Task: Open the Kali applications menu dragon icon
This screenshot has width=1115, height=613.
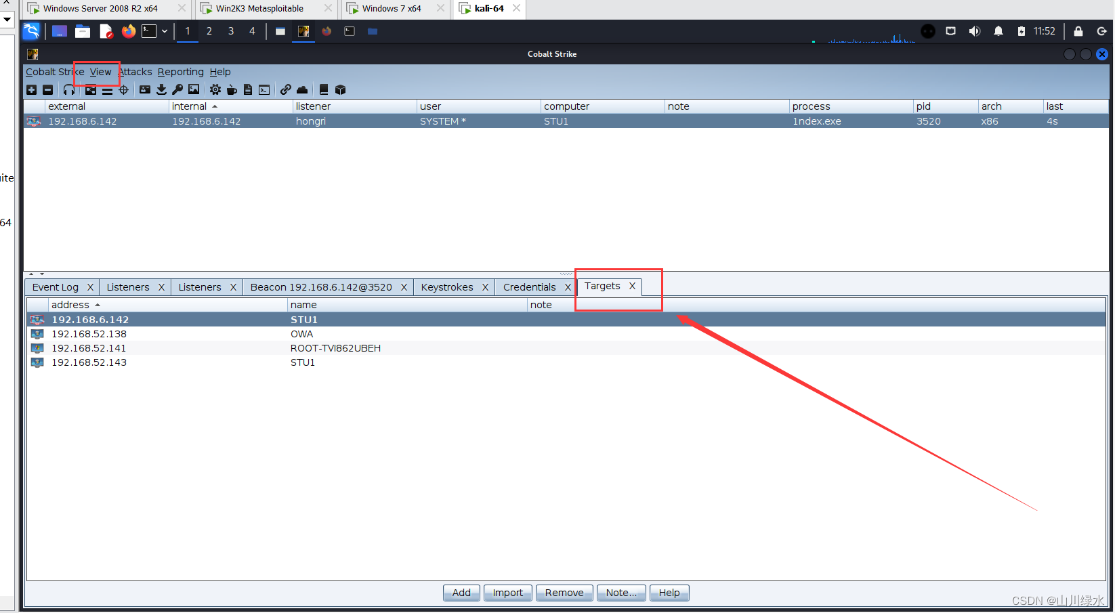Action: click(31, 31)
